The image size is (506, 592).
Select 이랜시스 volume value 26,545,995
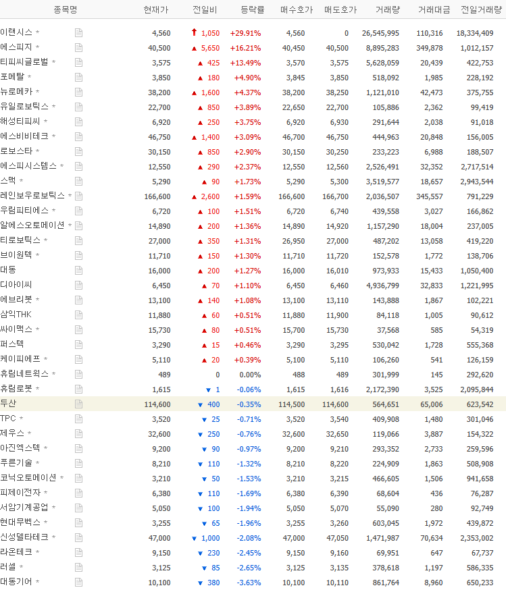click(380, 33)
